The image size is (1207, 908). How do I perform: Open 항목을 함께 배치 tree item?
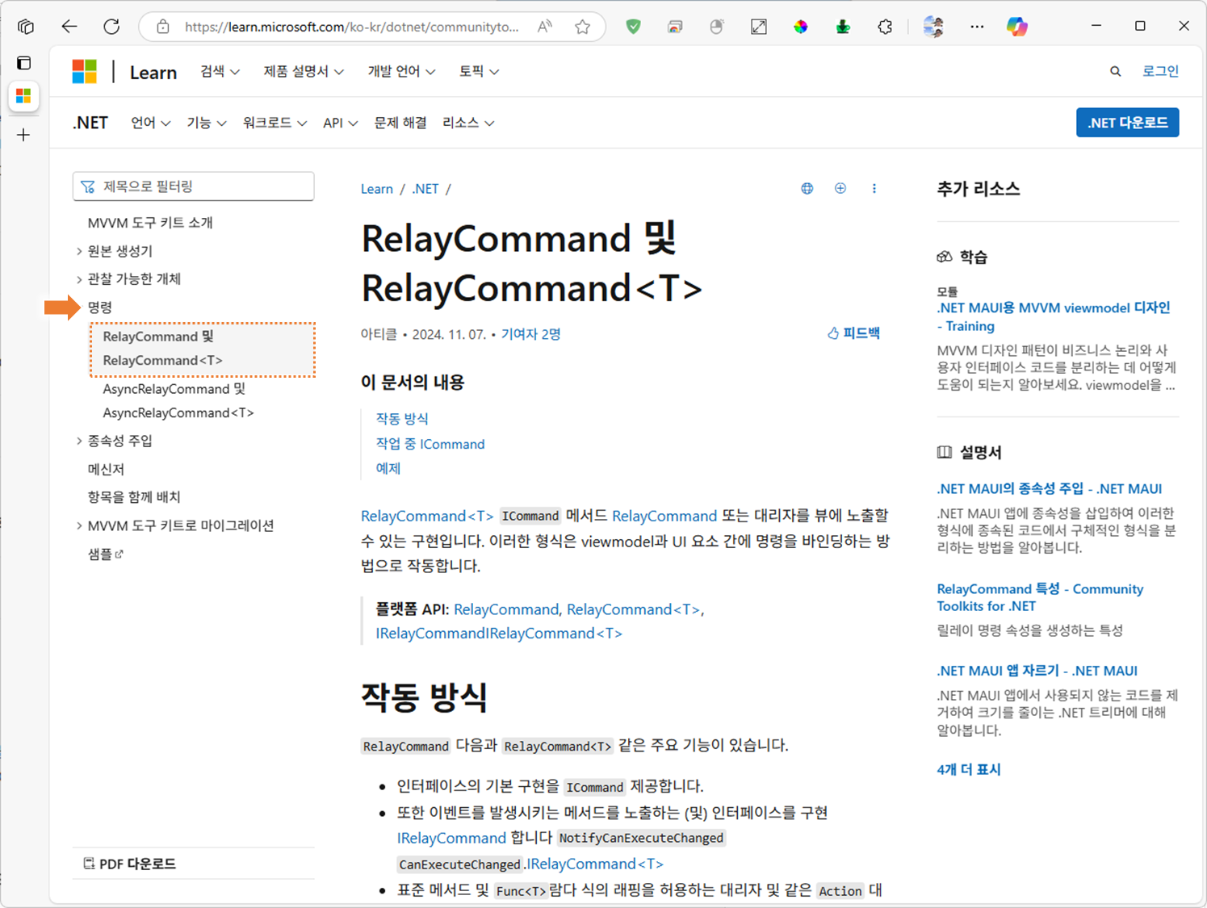coord(134,497)
